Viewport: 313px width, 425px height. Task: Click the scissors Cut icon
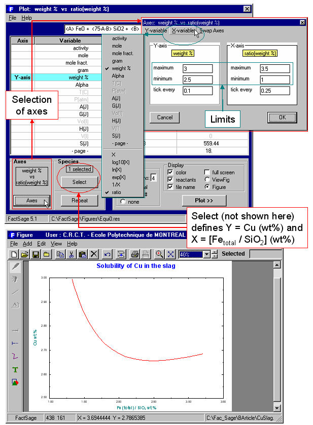71,254
